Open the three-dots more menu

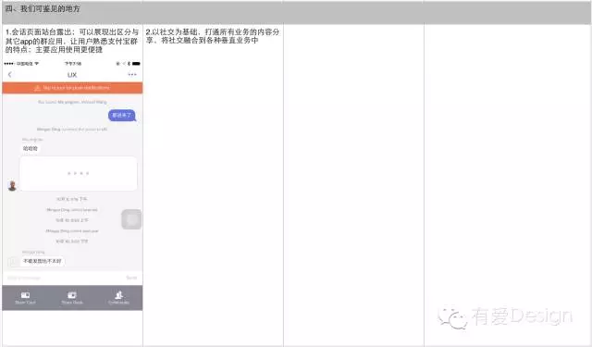132,75
